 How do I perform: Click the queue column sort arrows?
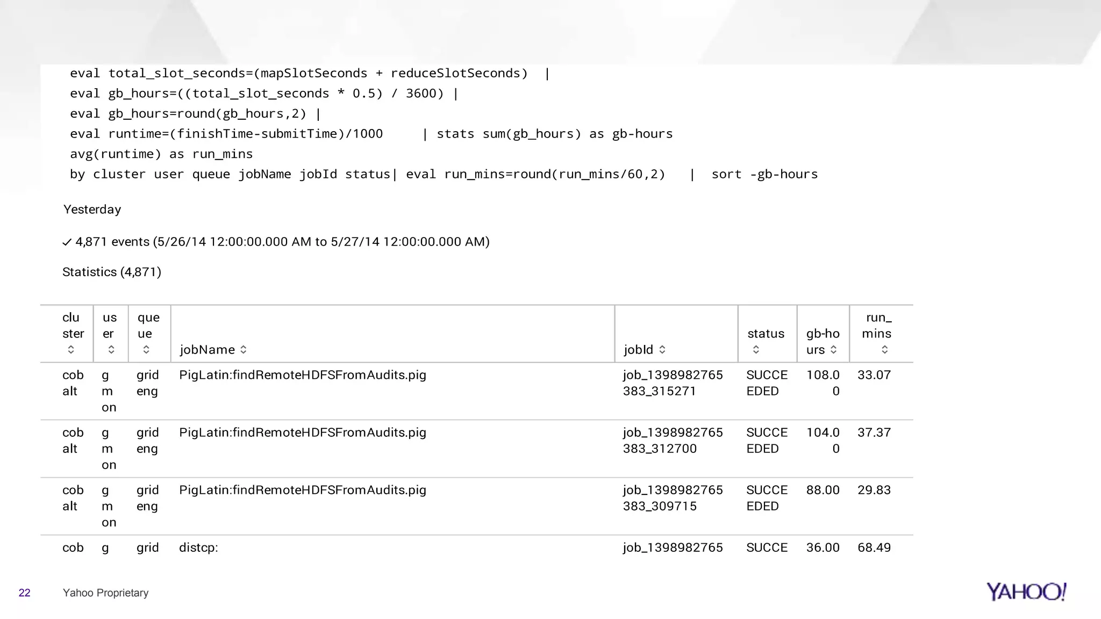tap(146, 350)
